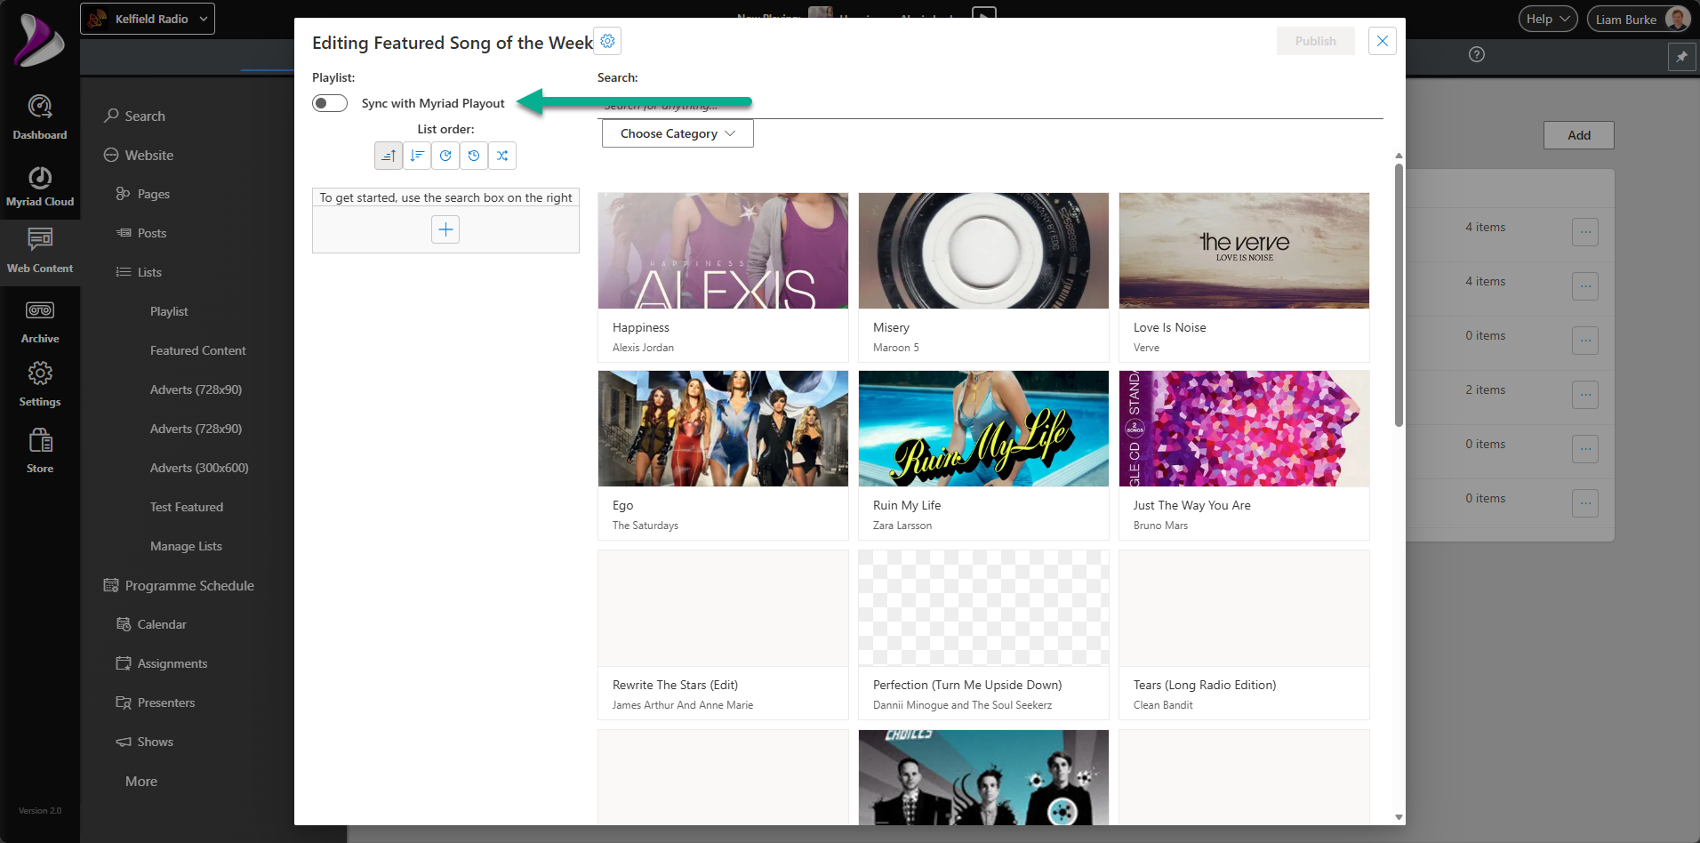Select Featured Content list
Image resolution: width=1700 pixels, height=843 pixels.
coord(198,350)
